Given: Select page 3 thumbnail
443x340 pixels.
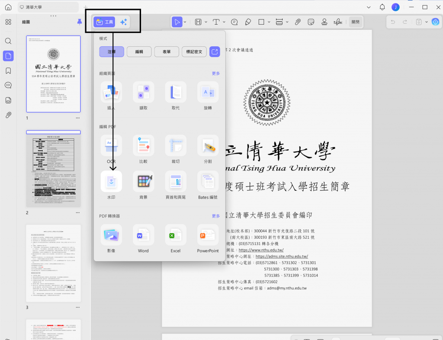Looking at the screenshot, I should [53, 263].
